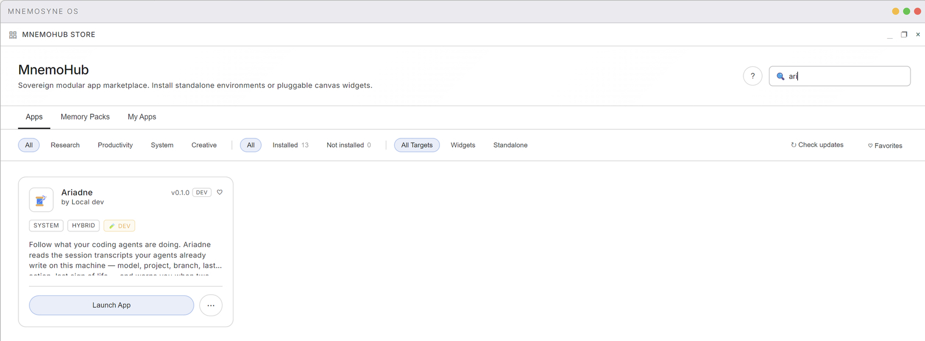Click into the search input field
This screenshot has height=341, width=925.
pyautogui.click(x=839, y=76)
